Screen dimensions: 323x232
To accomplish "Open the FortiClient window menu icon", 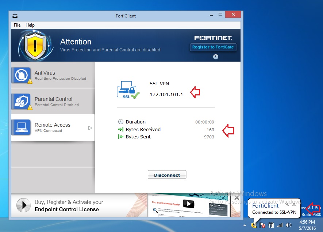I will click(x=15, y=16).
